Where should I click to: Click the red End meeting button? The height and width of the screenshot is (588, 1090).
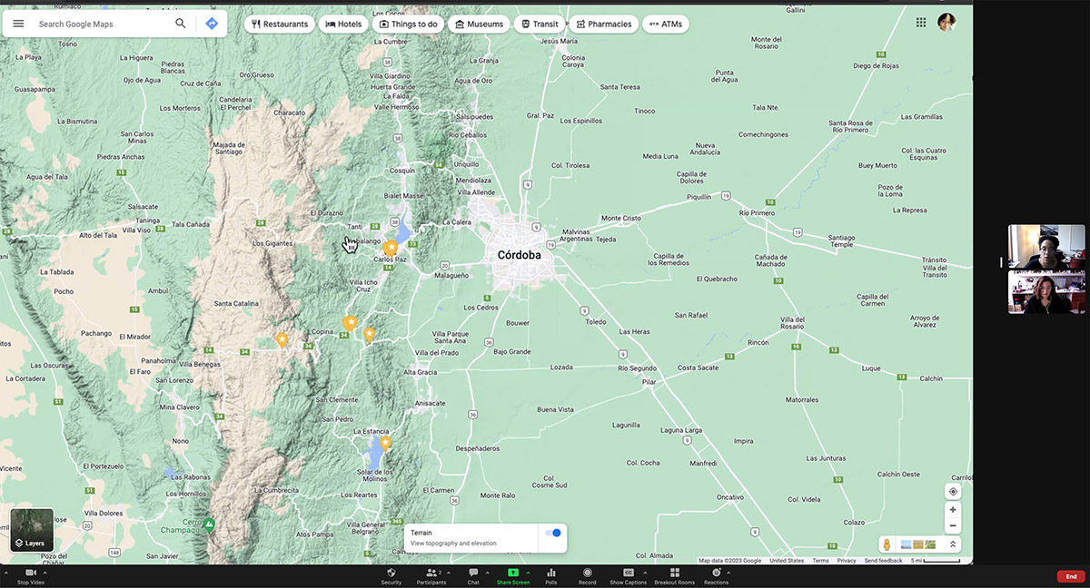1071,576
